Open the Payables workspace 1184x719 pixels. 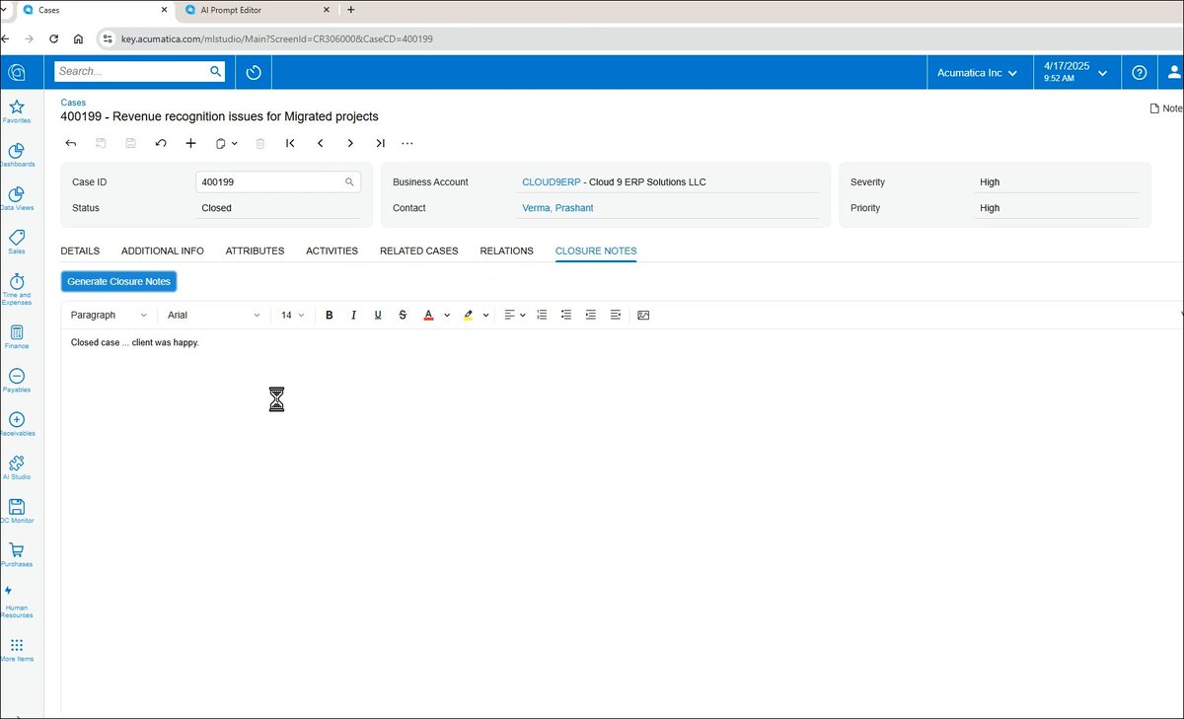(x=16, y=380)
